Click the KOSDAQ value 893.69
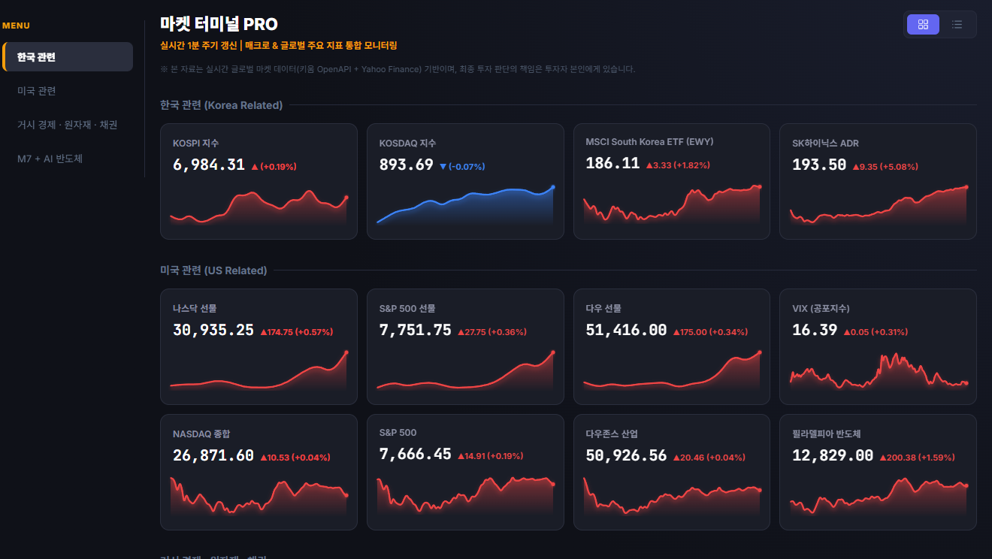This screenshot has height=559, width=992. (407, 165)
